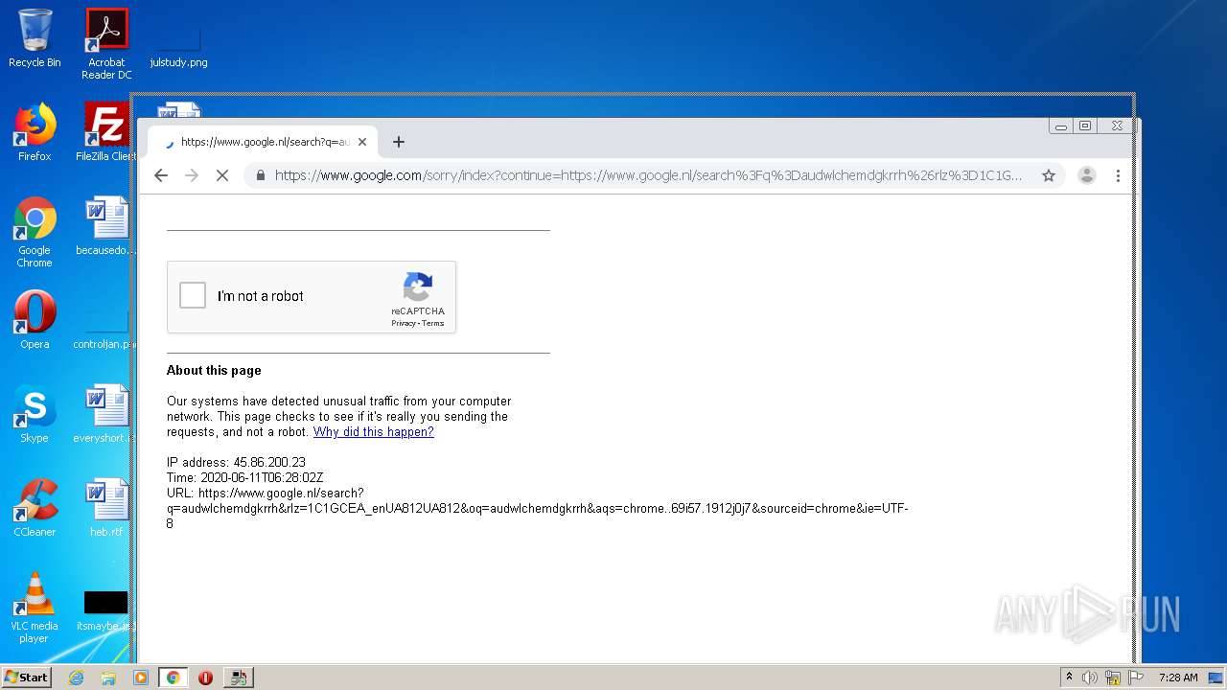Maximize the Chrome window
Image resolution: width=1227 pixels, height=690 pixels.
click(x=1085, y=126)
